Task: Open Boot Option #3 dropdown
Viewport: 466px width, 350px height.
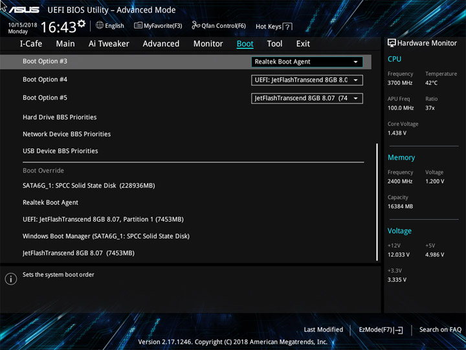Action: tap(307, 62)
